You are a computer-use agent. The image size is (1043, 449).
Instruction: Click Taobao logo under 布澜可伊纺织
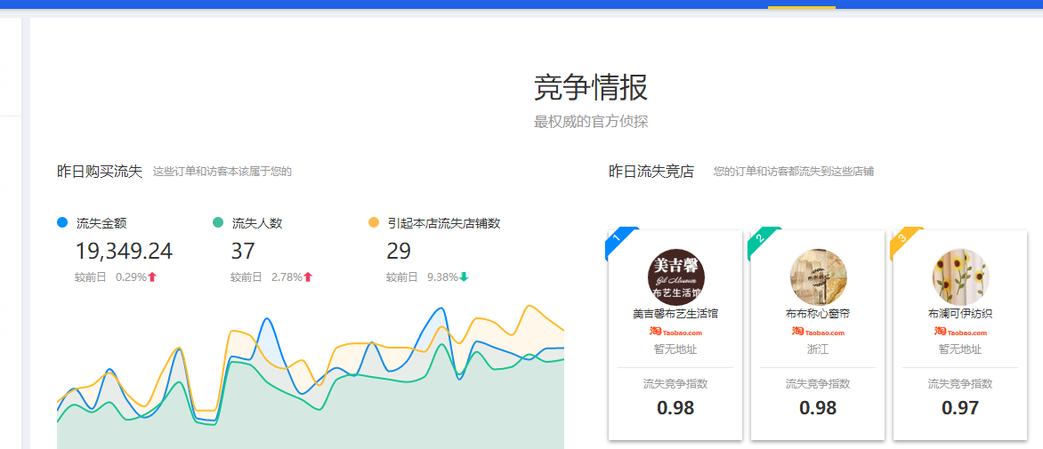click(960, 332)
